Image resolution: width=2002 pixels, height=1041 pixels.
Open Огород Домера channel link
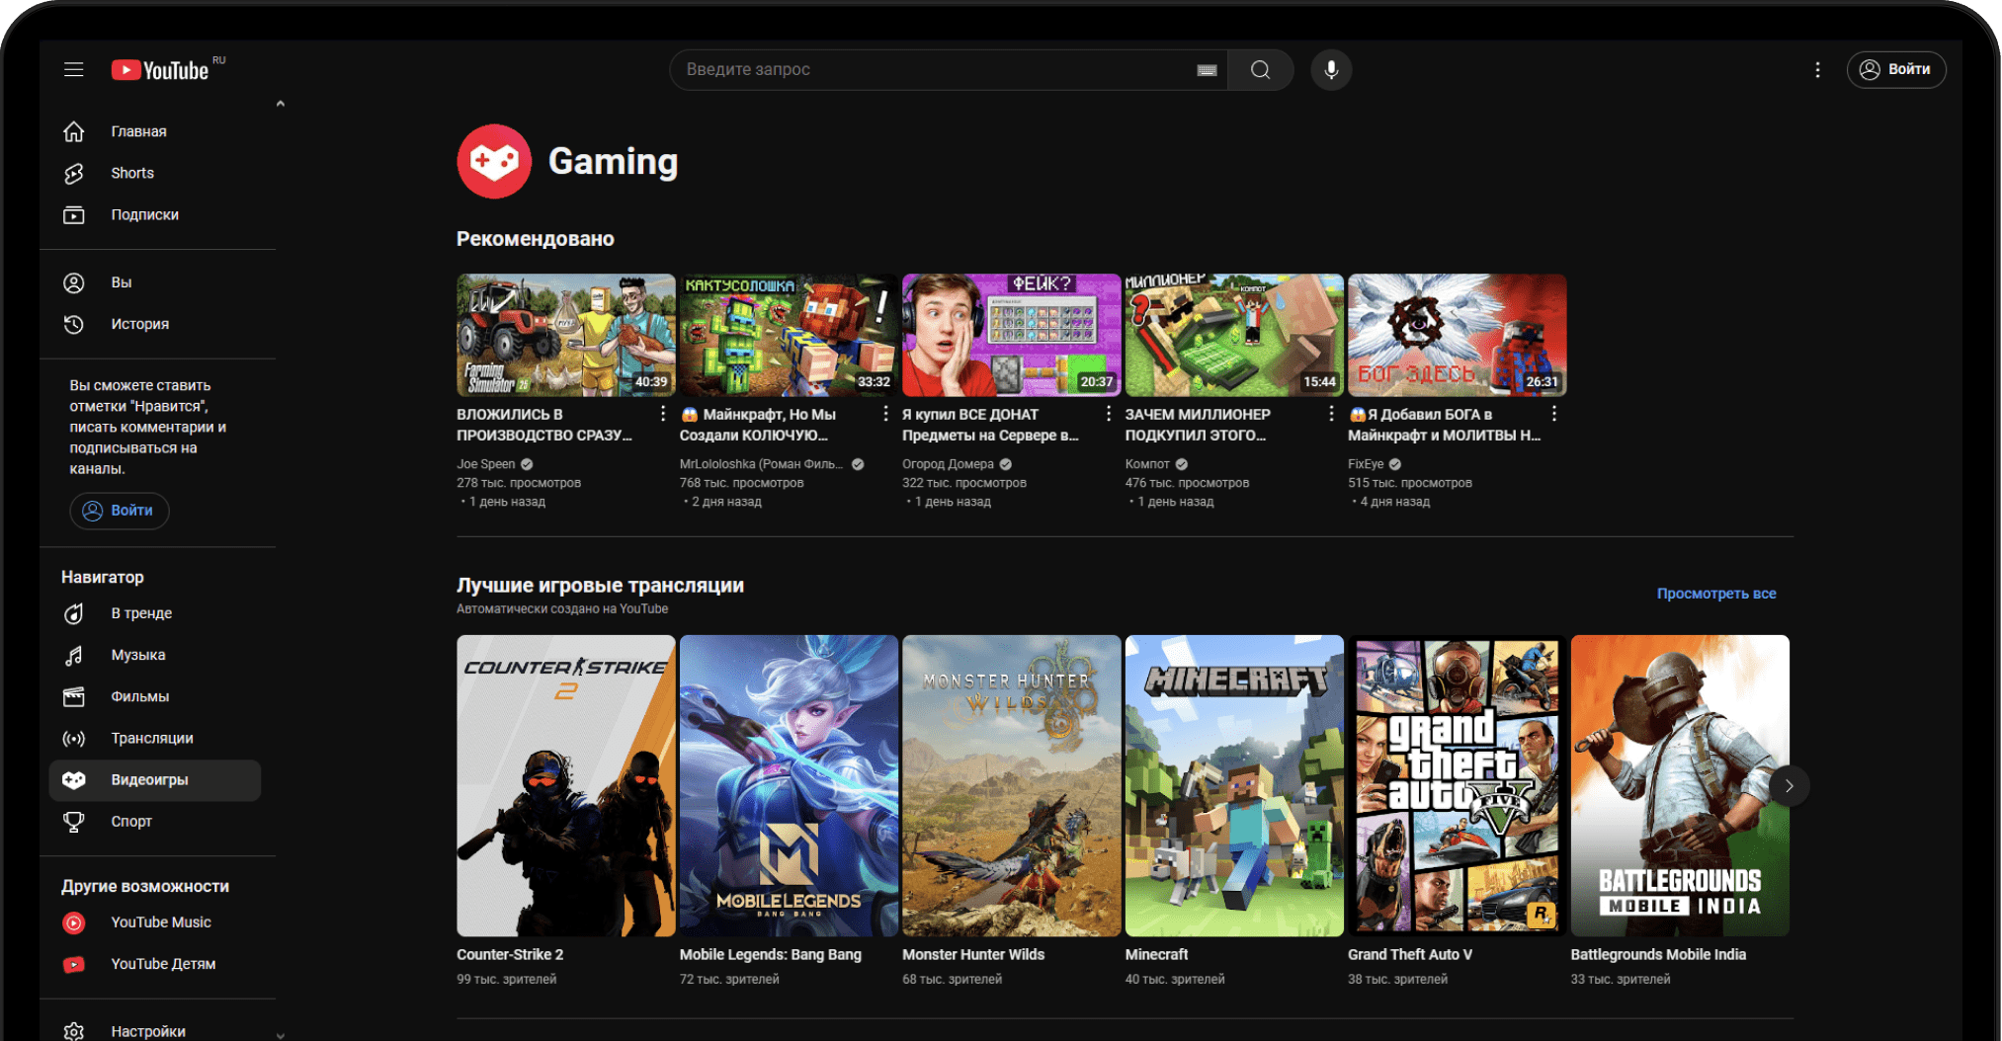click(x=948, y=464)
